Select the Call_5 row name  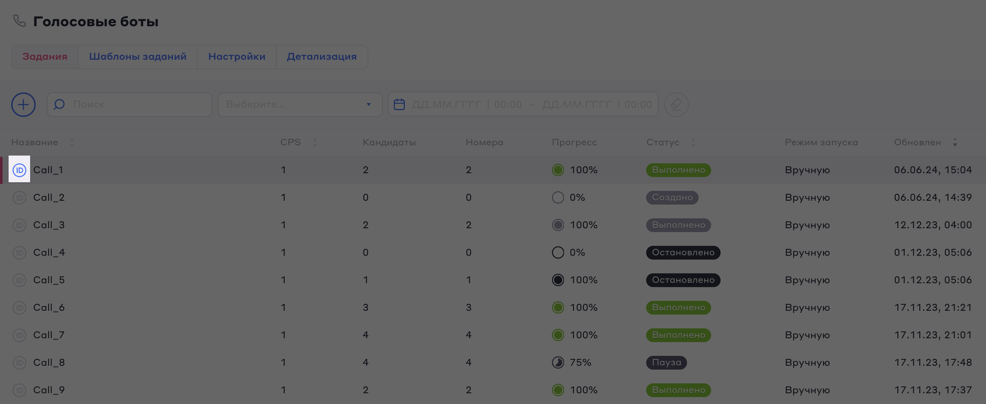click(49, 280)
